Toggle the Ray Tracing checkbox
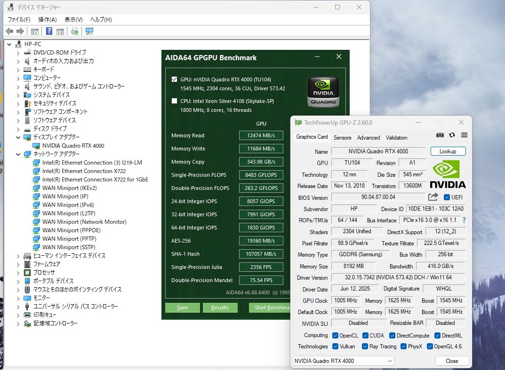This screenshot has height=370, width=505. click(365, 346)
